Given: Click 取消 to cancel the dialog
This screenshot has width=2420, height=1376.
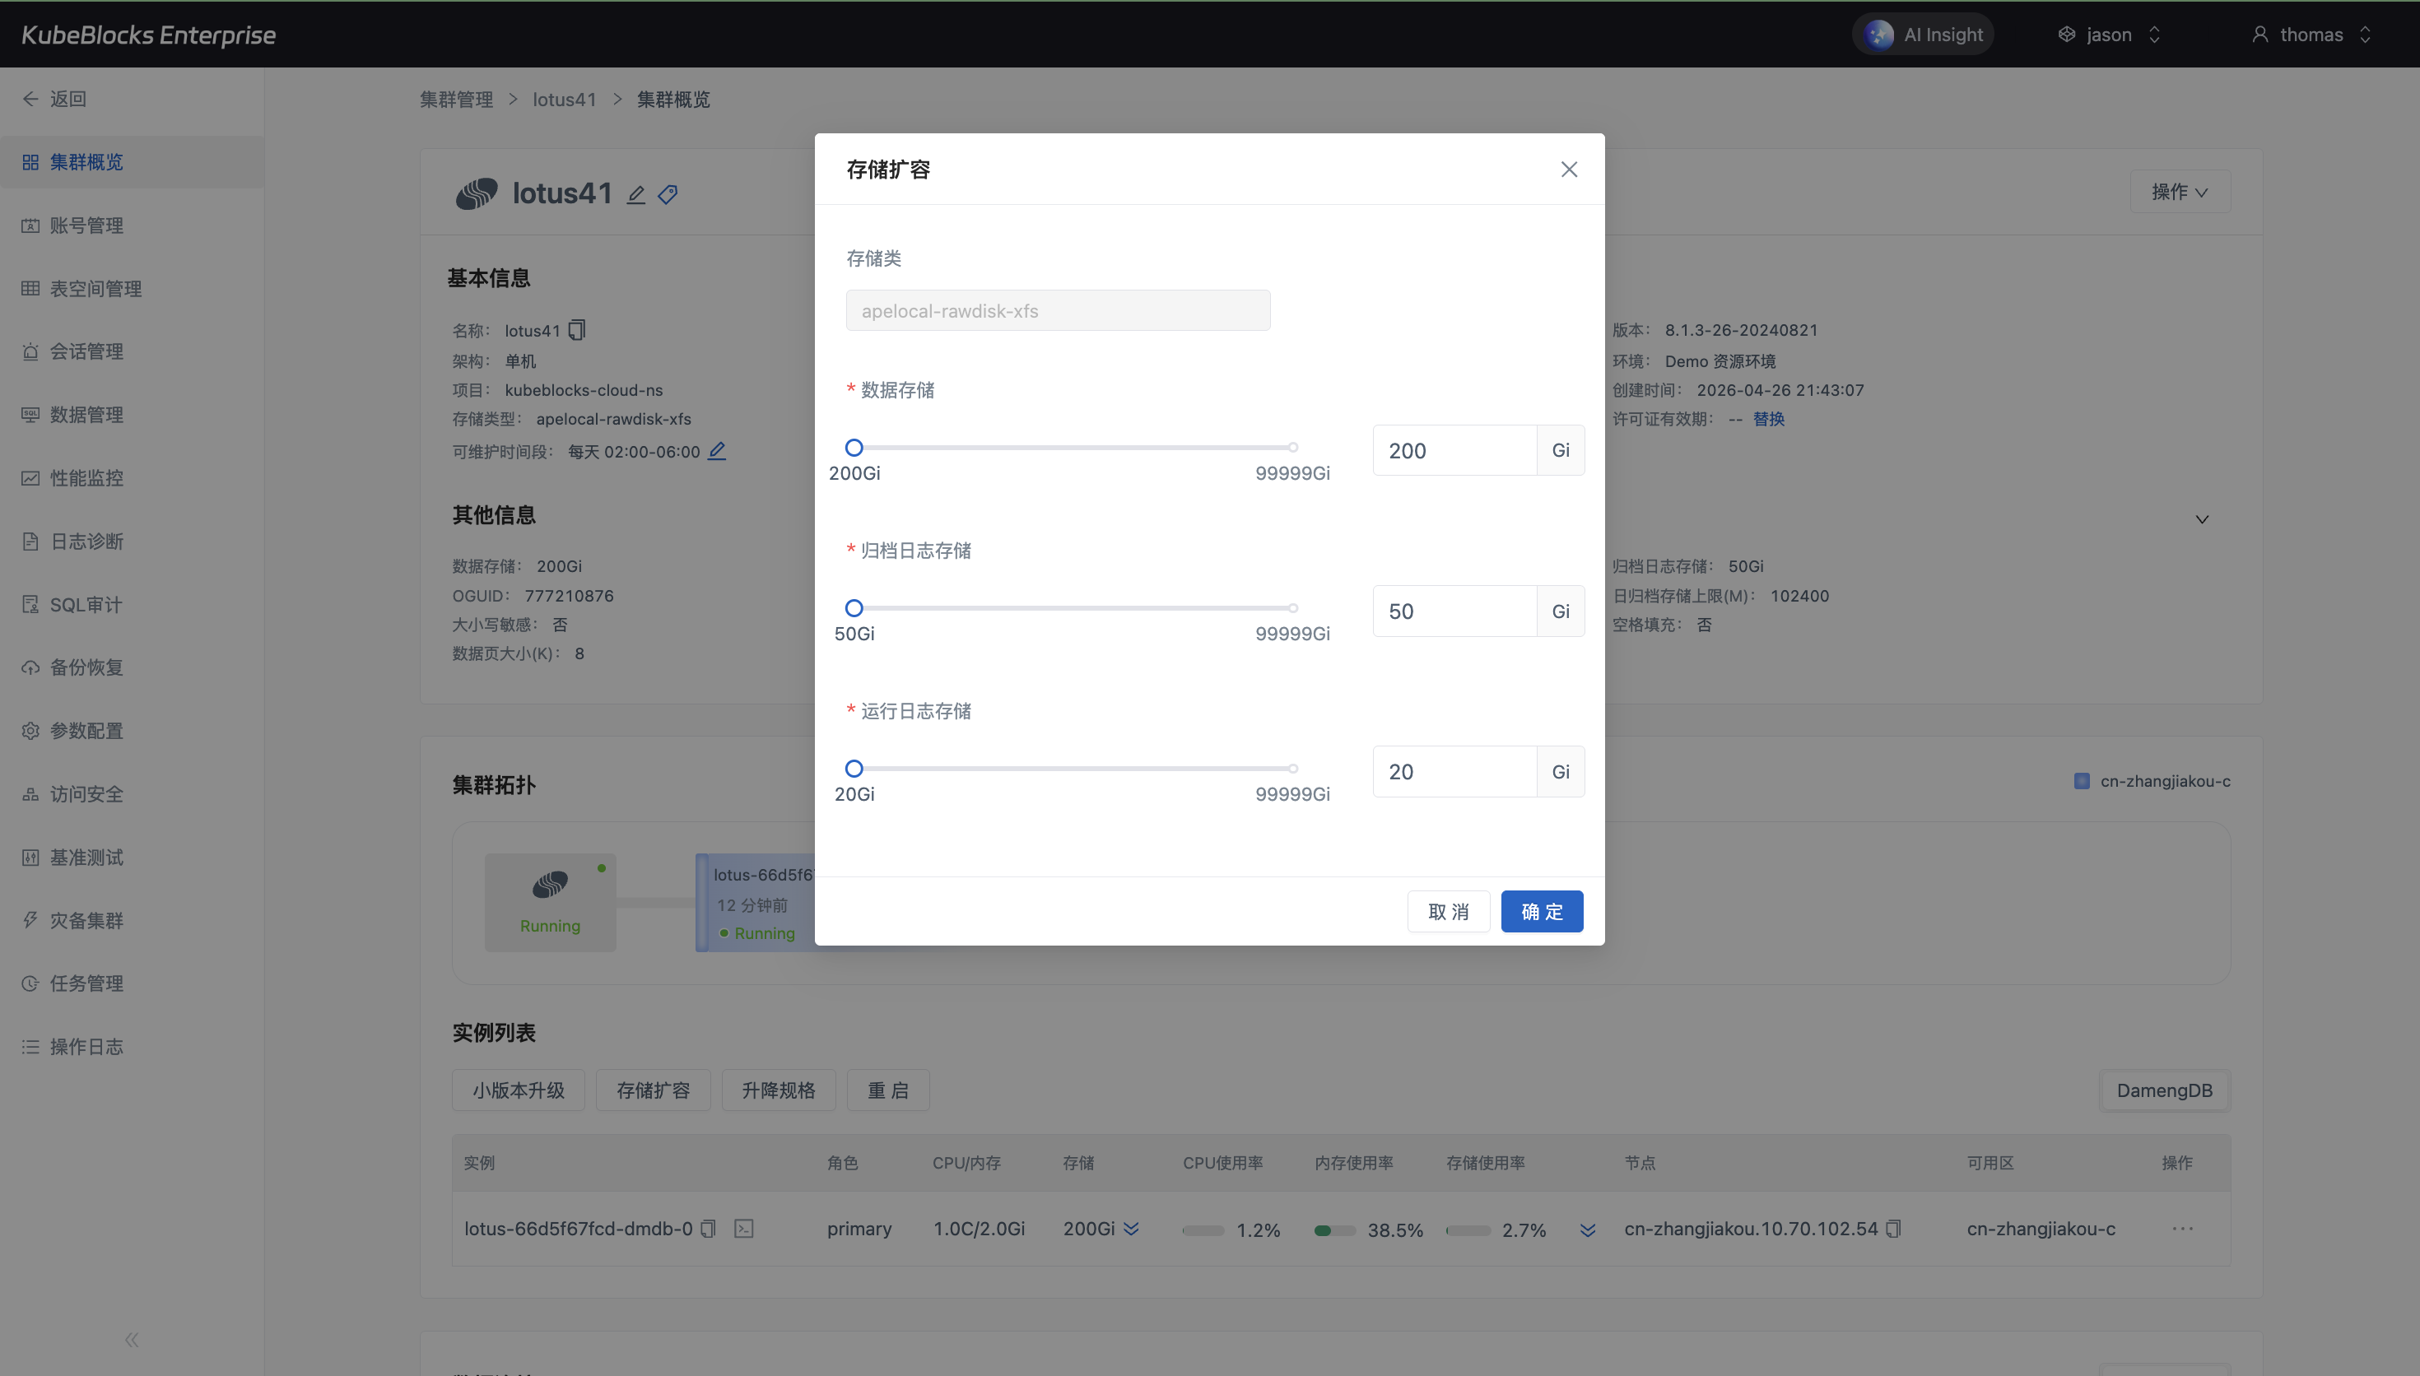Looking at the screenshot, I should (x=1448, y=911).
